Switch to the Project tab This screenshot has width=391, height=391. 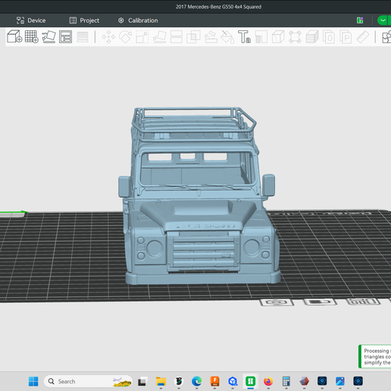84,20
